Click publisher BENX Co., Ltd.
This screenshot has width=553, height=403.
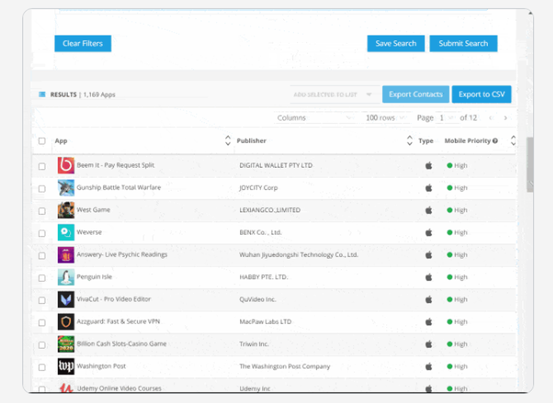click(260, 232)
